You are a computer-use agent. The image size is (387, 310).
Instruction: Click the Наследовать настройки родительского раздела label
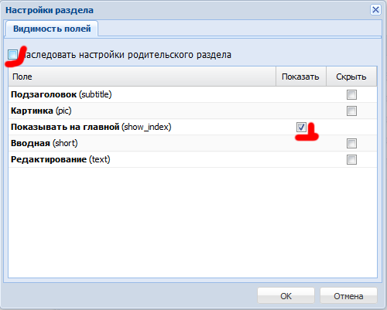tap(127, 55)
